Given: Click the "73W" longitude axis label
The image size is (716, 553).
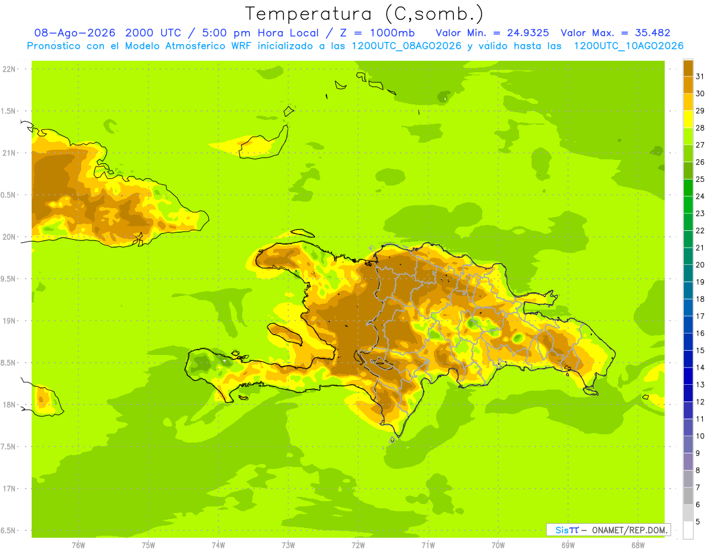Looking at the screenshot, I should 288,545.
